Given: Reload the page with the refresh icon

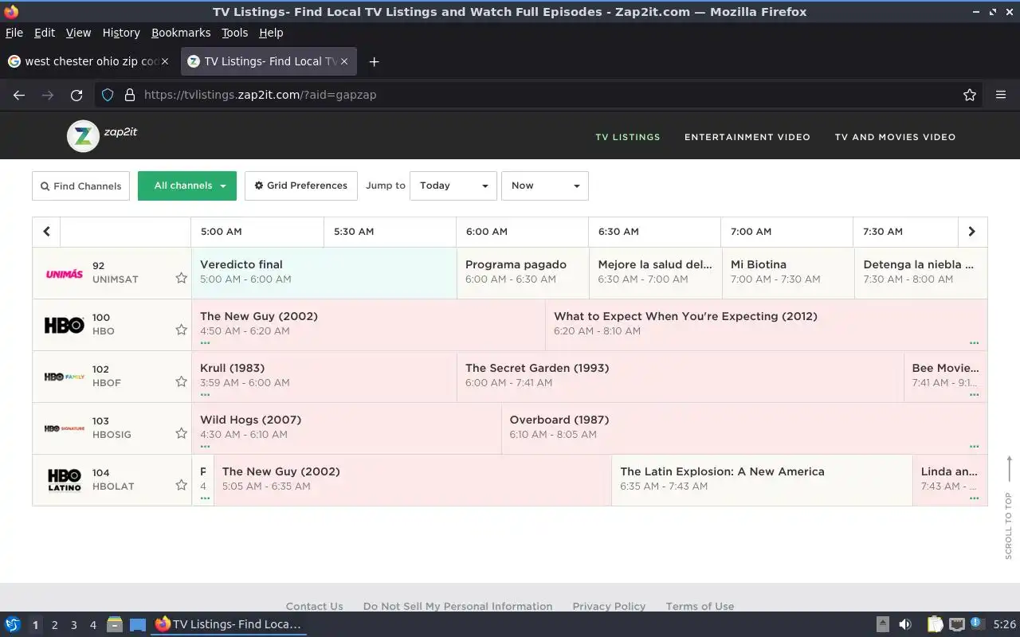Looking at the screenshot, I should 76,95.
